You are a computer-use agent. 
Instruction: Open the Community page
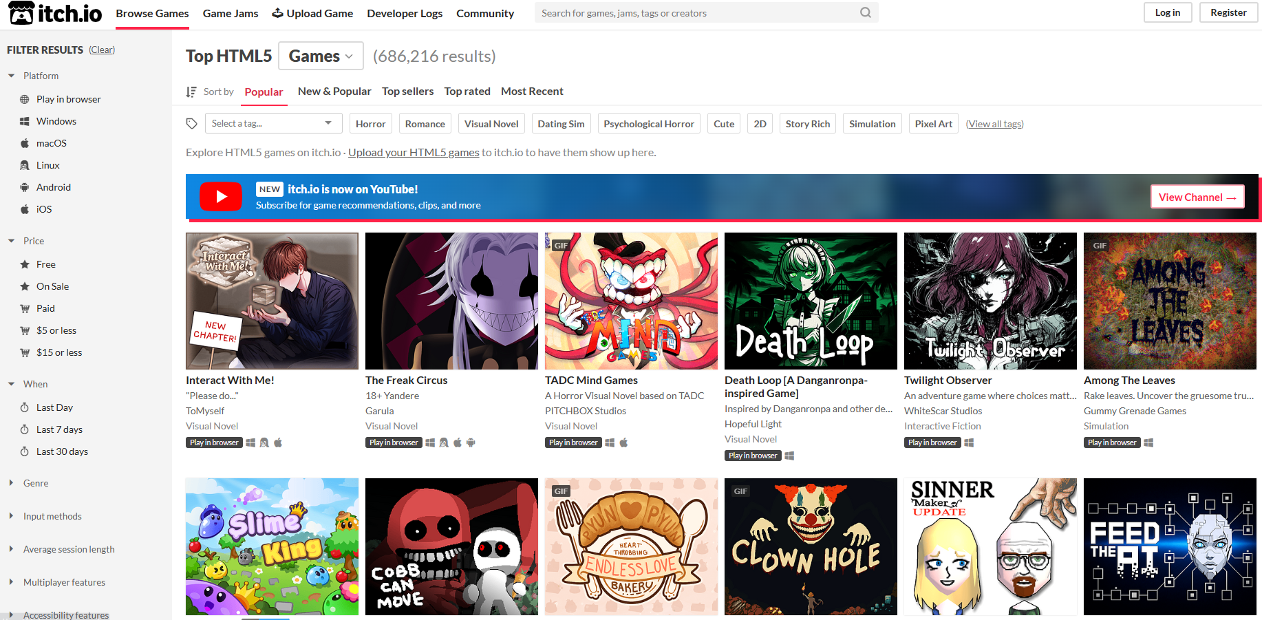(485, 14)
